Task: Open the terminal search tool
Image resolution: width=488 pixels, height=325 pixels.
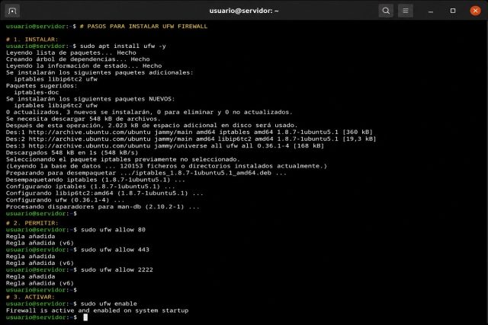Action: pos(386,11)
